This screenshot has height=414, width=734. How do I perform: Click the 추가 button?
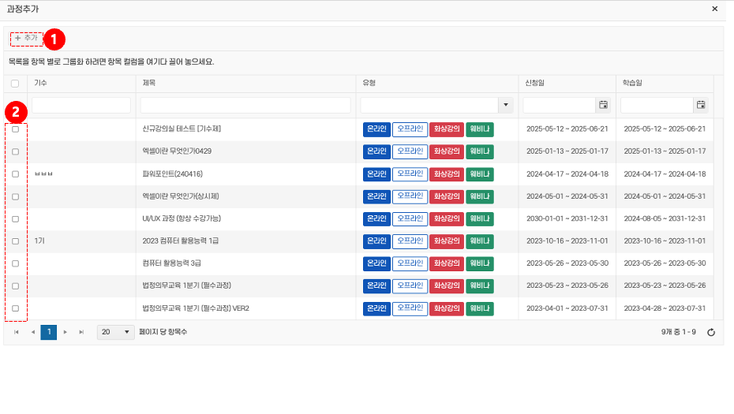[x=26, y=38]
